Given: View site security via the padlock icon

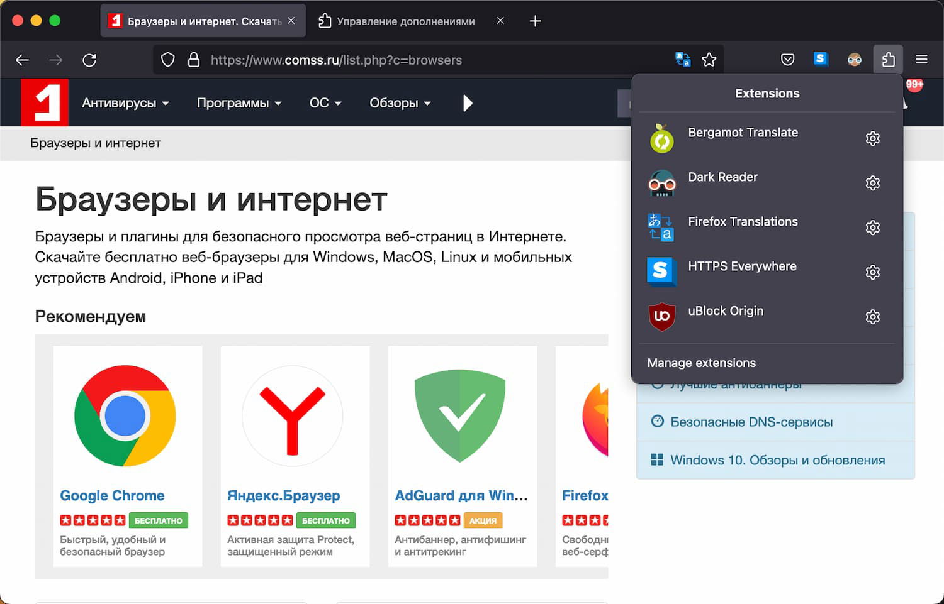Looking at the screenshot, I should click(194, 60).
